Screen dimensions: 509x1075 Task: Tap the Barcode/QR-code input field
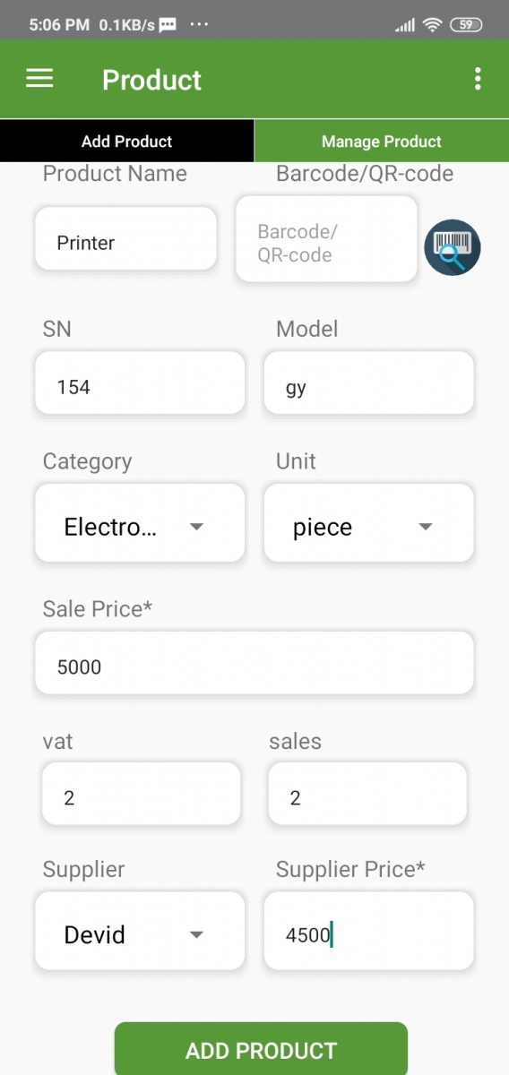tap(326, 239)
